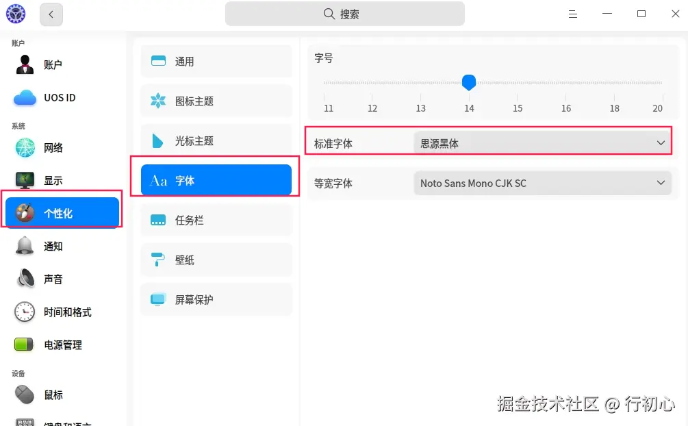Open the hamburger main menu in title bar
This screenshot has width=688, height=426.
[x=573, y=14]
